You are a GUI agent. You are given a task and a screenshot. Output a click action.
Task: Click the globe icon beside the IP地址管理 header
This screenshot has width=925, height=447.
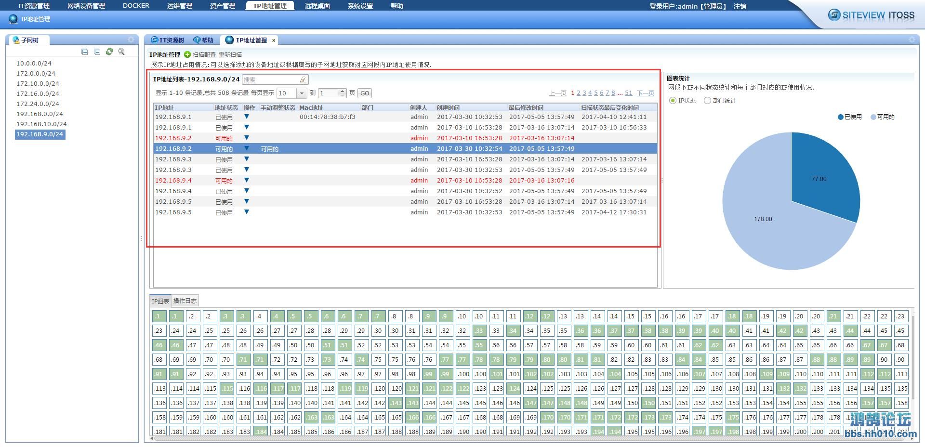(13, 19)
